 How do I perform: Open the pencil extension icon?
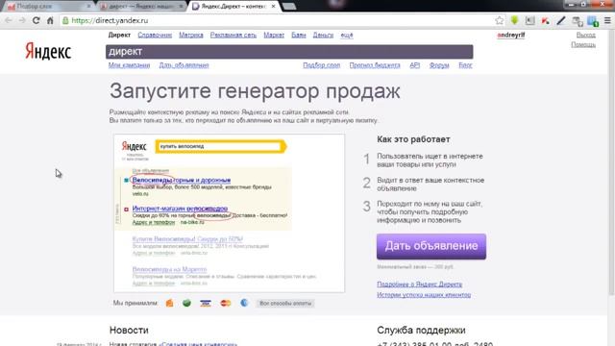click(561, 20)
